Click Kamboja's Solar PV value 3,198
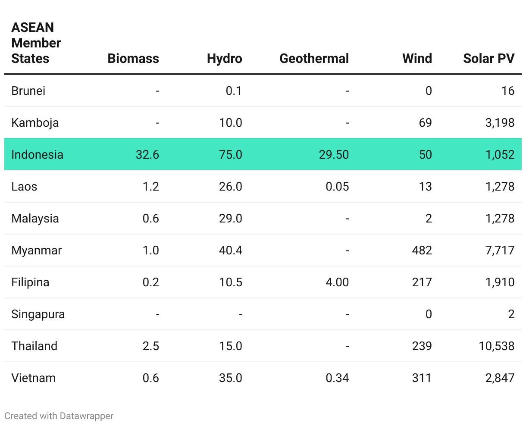Screen dimensions: 526x426 pos(500,123)
